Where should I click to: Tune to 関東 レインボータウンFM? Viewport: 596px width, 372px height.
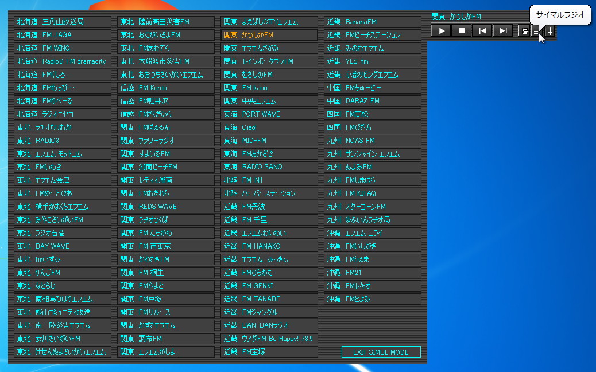pyautogui.click(x=269, y=61)
